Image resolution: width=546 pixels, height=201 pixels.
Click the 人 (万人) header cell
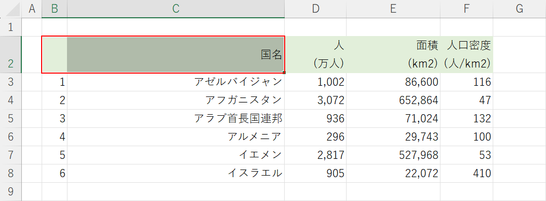pyautogui.click(x=316, y=55)
